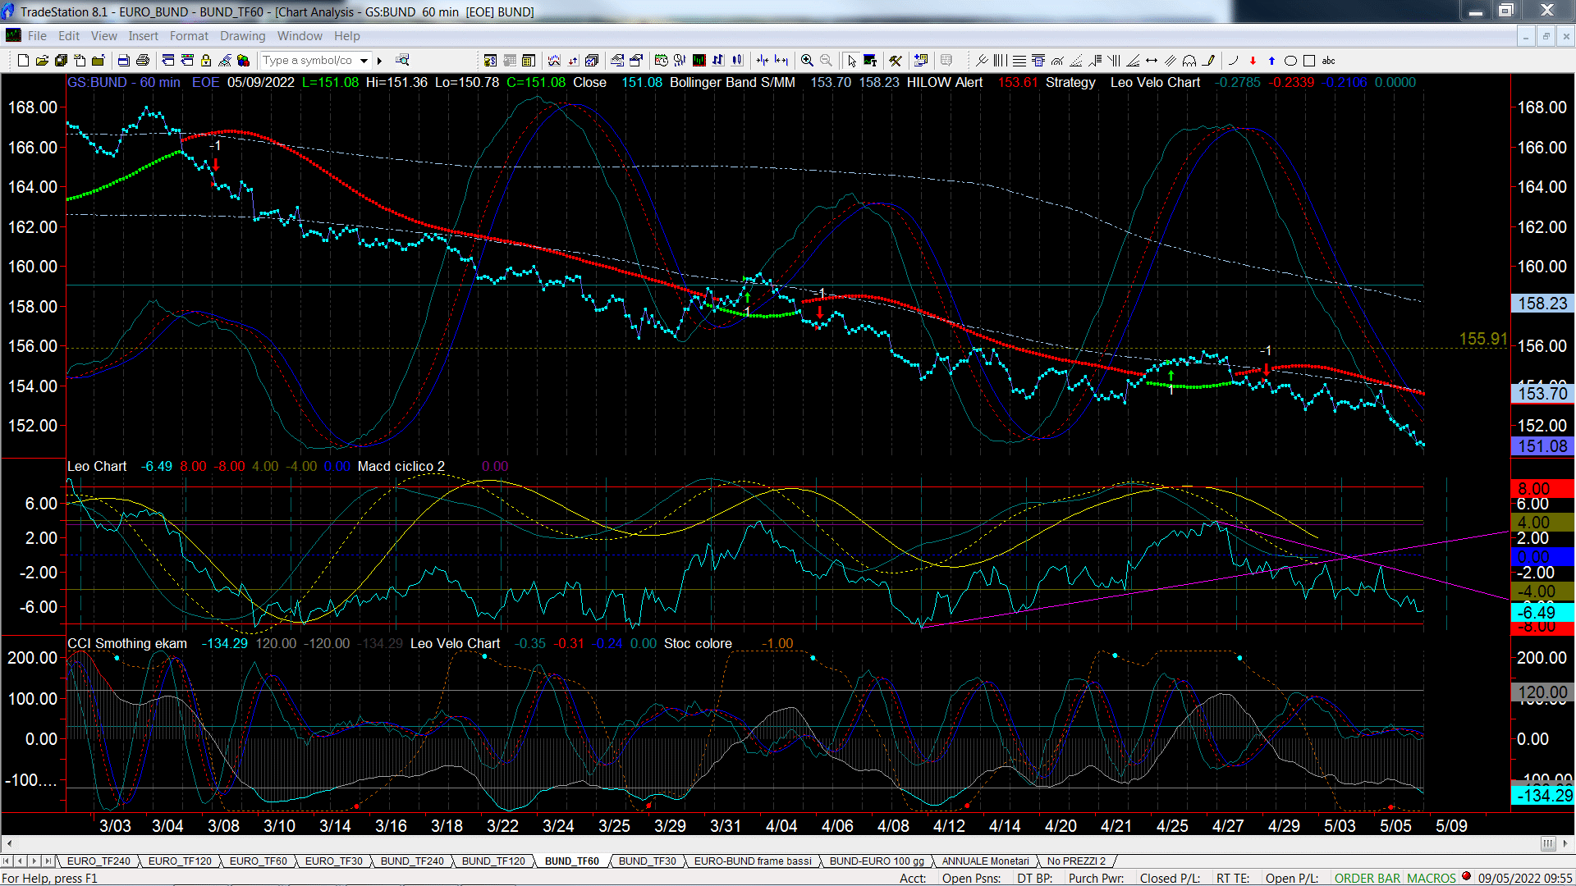Viewport: 1576px width, 886px height.
Task: Switch to EURO-BUND frame bassi tab
Action: coord(753,861)
